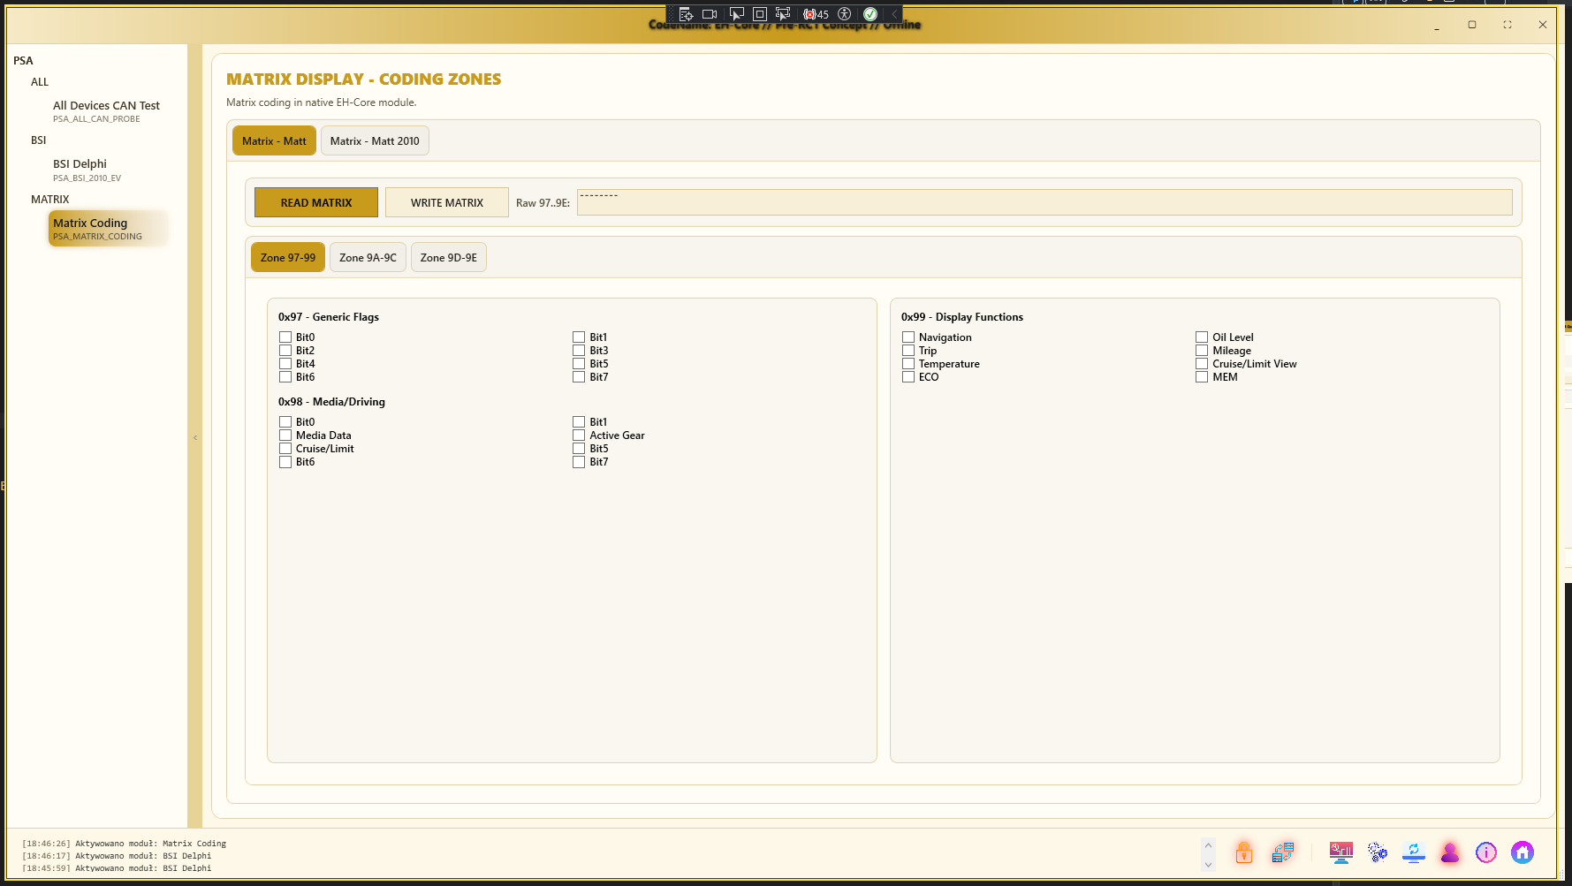Check the ECO display function
Screen dimensions: 1572x886
[x=908, y=377]
